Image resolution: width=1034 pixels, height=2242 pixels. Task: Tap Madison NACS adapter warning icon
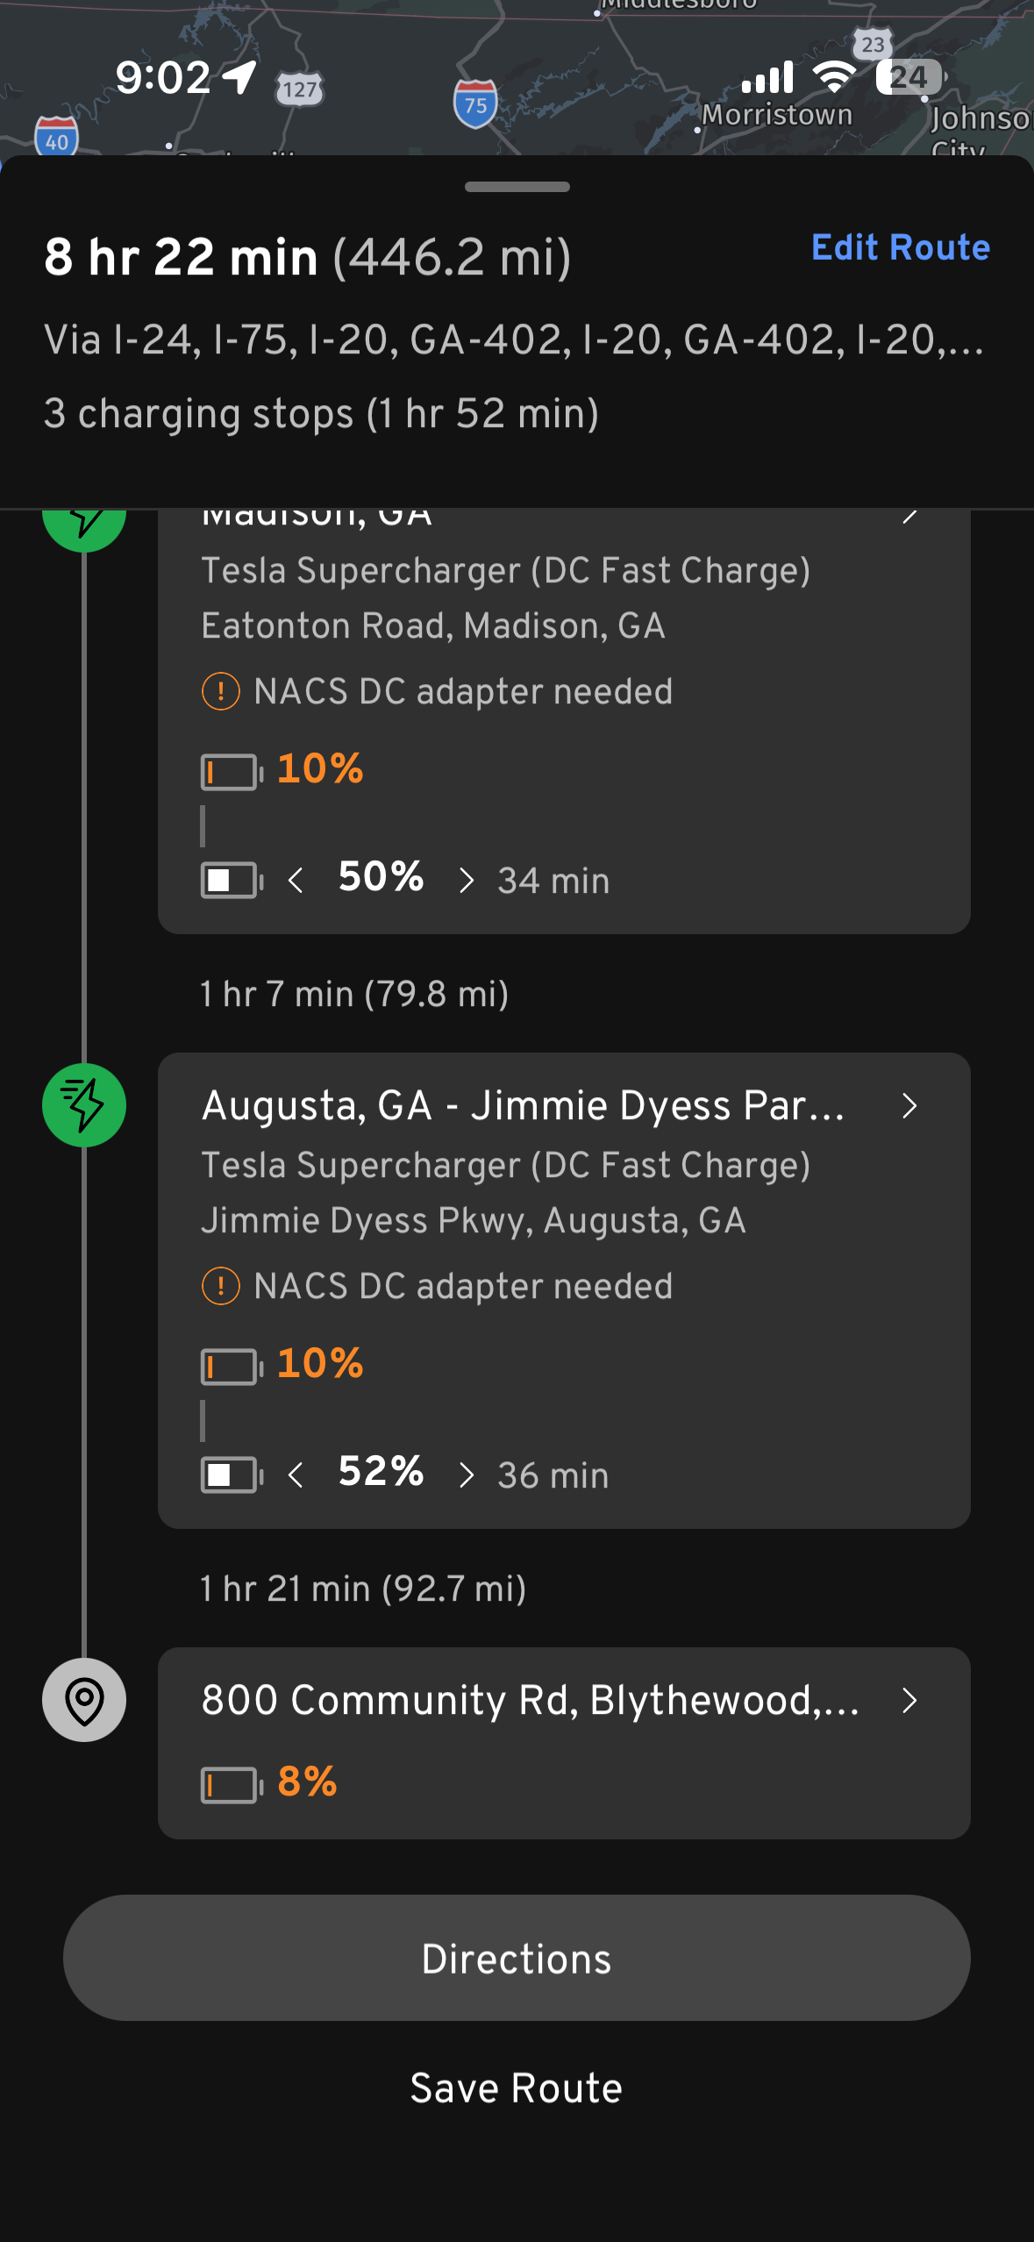click(220, 691)
